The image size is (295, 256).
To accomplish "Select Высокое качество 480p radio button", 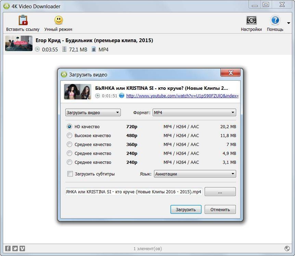I will click(x=69, y=135).
